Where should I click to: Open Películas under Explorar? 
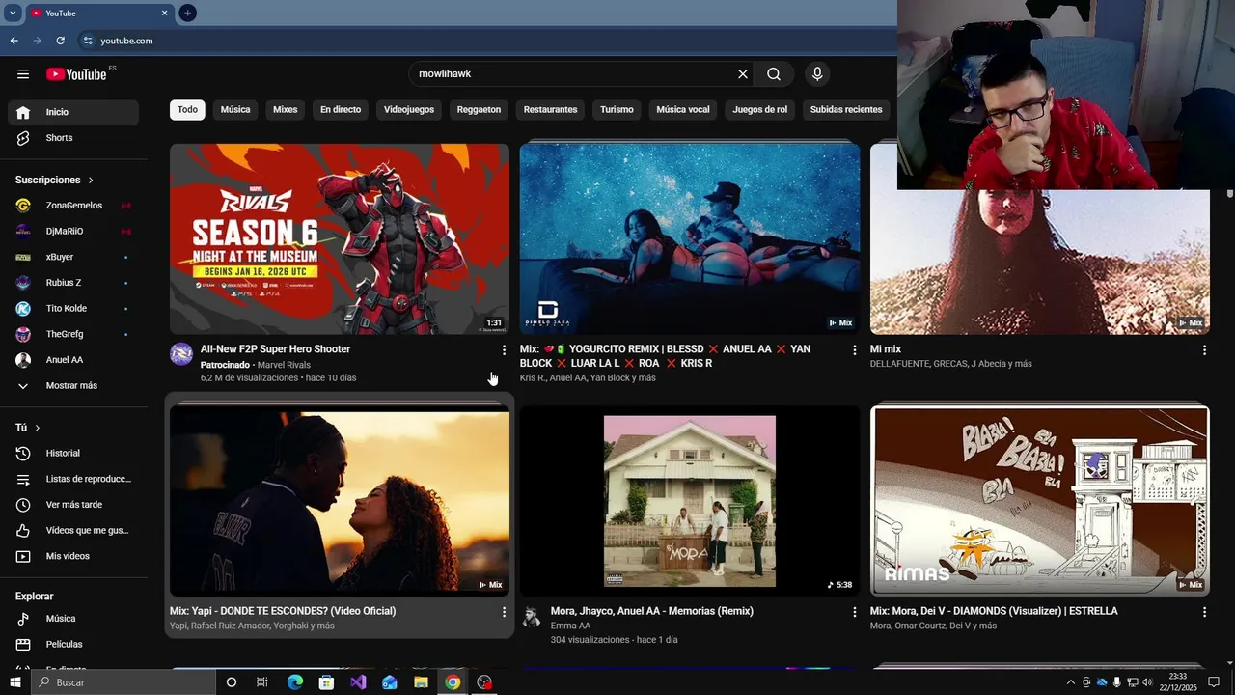[x=73, y=644]
